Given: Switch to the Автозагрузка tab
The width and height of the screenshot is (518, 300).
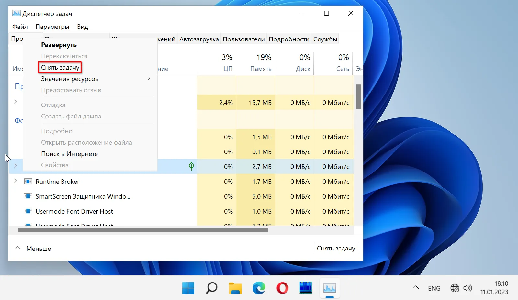Looking at the screenshot, I should pyautogui.click(x=199, y=39).
